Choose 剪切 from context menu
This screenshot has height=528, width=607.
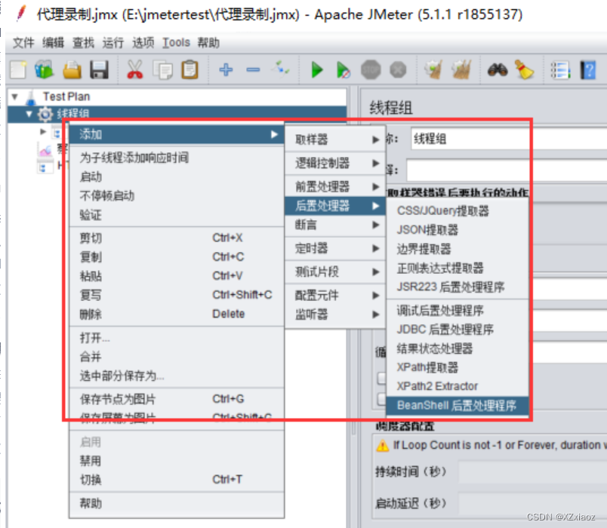[177, 238]
